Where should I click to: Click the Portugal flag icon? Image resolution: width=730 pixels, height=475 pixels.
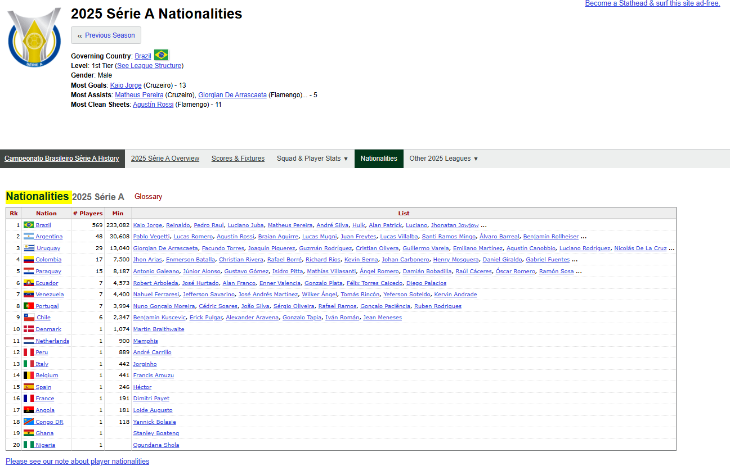click(29, 306)
